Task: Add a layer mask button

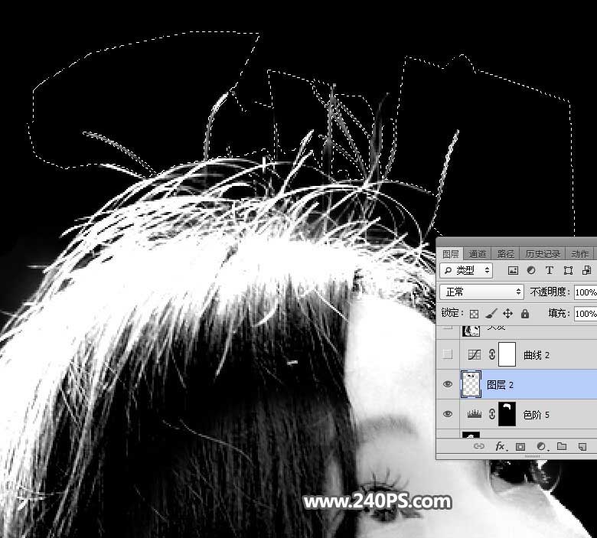Action: 520,446
